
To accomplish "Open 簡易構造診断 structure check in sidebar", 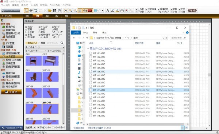I will [x=11, y=83].
